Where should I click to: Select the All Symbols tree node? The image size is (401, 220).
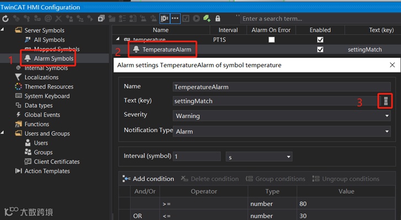click(x=49, y=40)
